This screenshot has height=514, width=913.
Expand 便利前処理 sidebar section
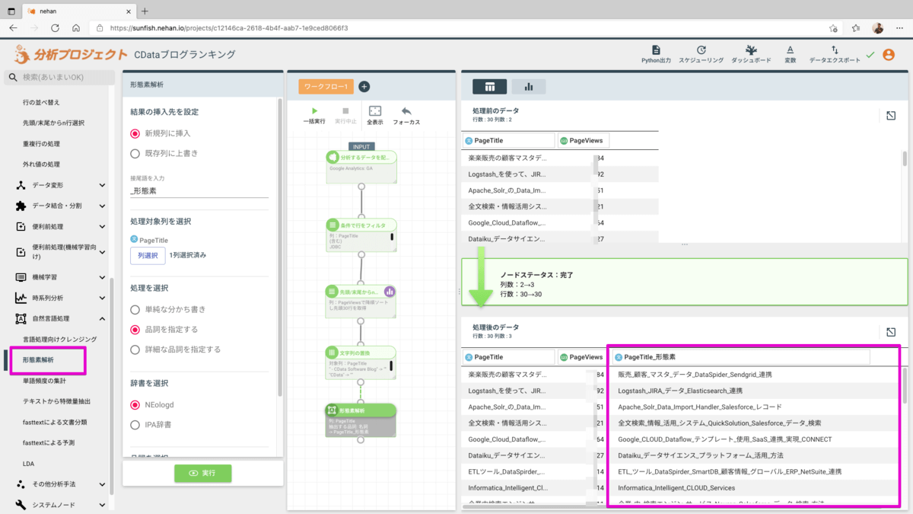click(103, 226)
